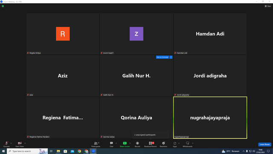Image resolution: width=273 pixels, height=154 pixels.
Task: Expand the arrow next to Chat
Action: point(116,143)
